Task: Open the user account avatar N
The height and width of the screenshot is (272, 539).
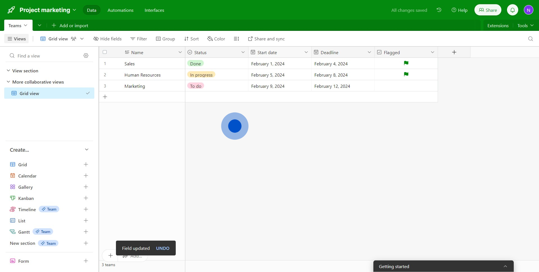Action: (x=529, y=10)
